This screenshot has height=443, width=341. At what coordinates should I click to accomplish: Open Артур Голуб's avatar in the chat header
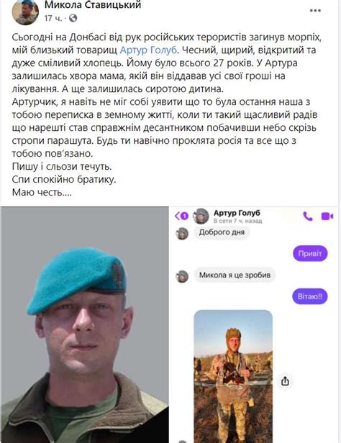click(x=201, y=216)
